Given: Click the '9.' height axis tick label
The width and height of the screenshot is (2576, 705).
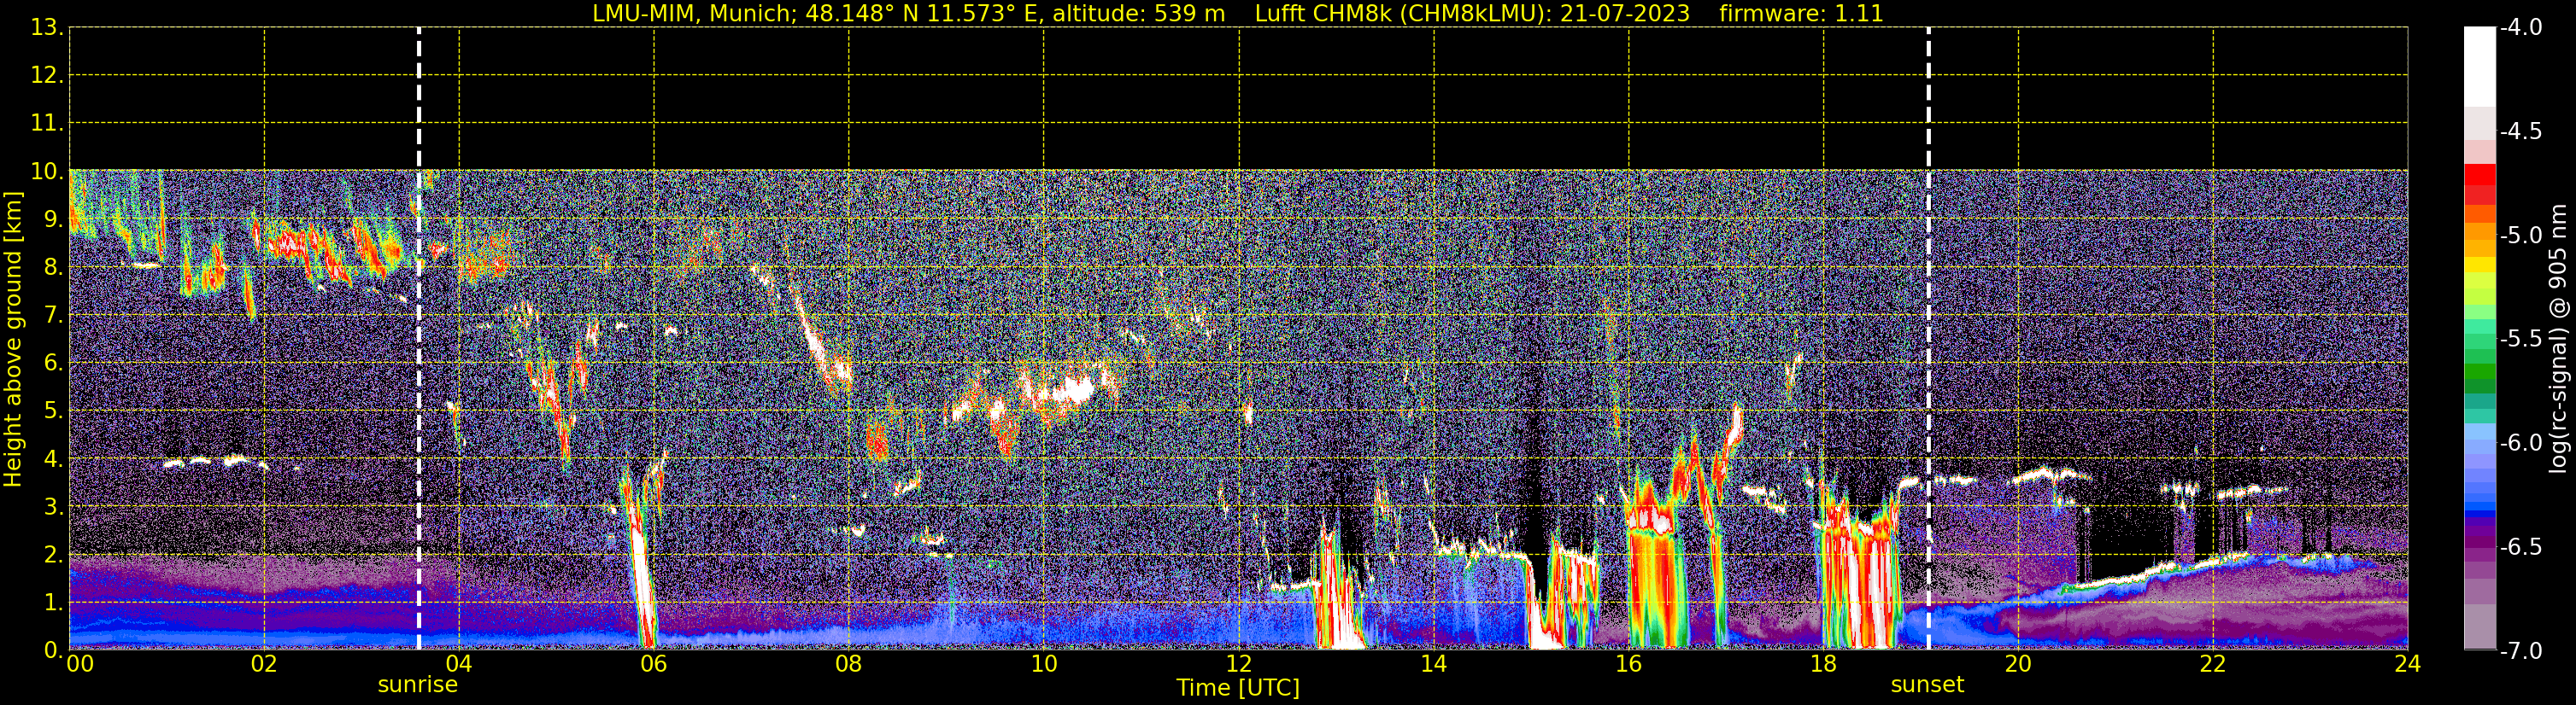Looking at the screenshot, I should [x=54, y=219].
